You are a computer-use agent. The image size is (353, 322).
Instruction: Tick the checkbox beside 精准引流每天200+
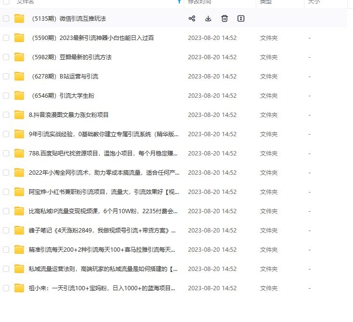click(x=6, y=250)
